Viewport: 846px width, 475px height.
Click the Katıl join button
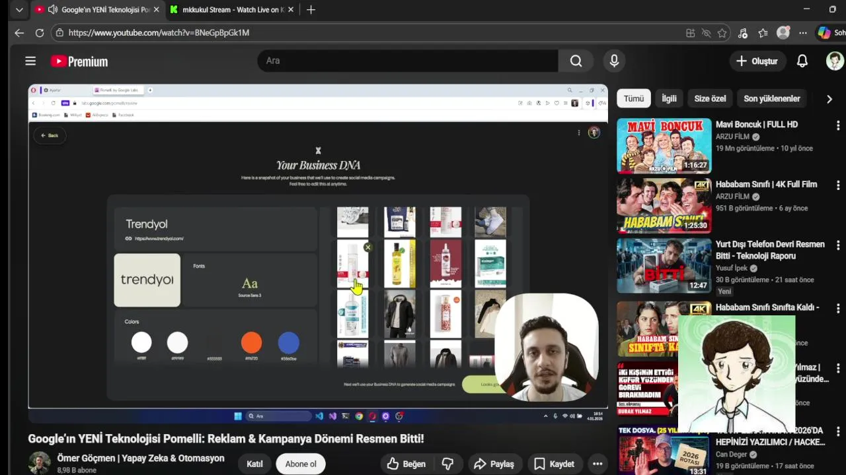pos(254,464)
